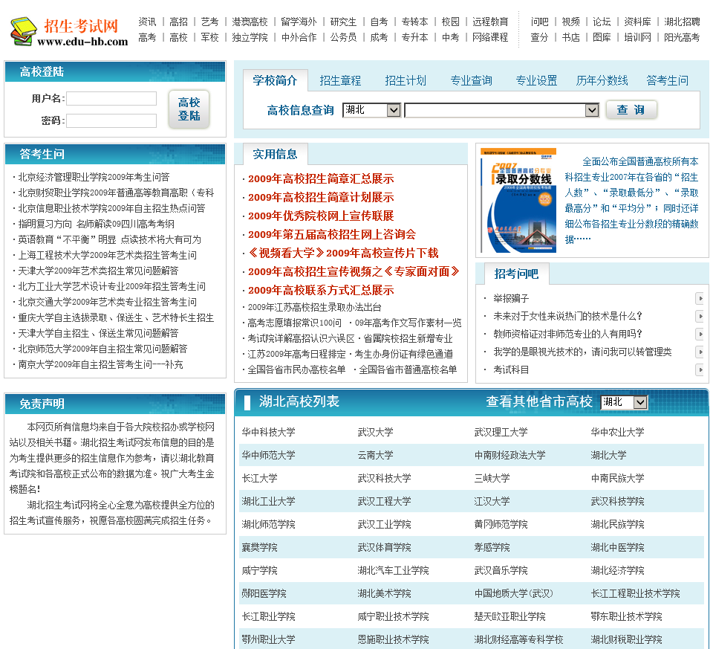Image resolution: width=713 pixels, height=649 pixels.
Task: Open 2009年高校联系方式汇总展示 link
Action: (321, 291)
